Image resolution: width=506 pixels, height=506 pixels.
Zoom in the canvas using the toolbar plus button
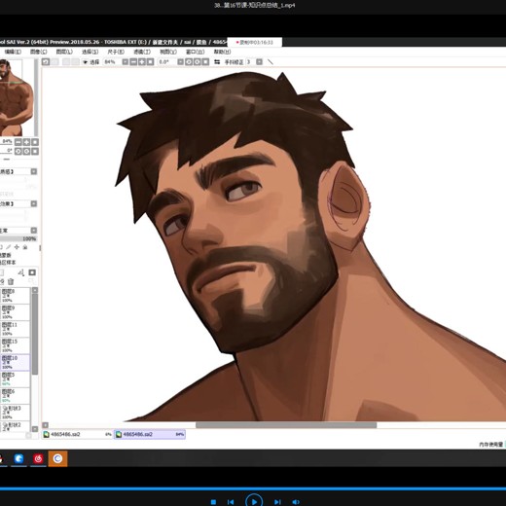click(142, 61)
